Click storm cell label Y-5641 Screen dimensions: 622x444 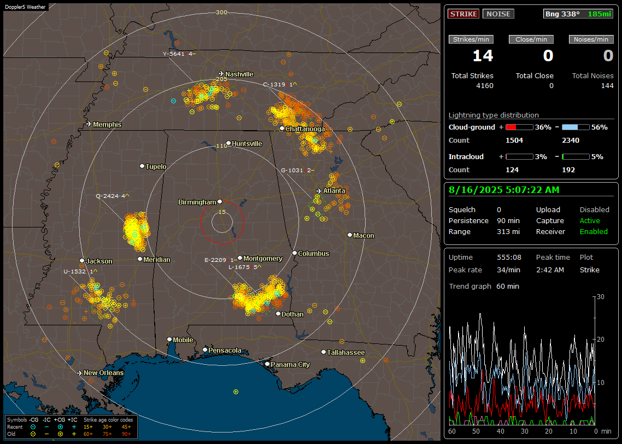point(179,54)
